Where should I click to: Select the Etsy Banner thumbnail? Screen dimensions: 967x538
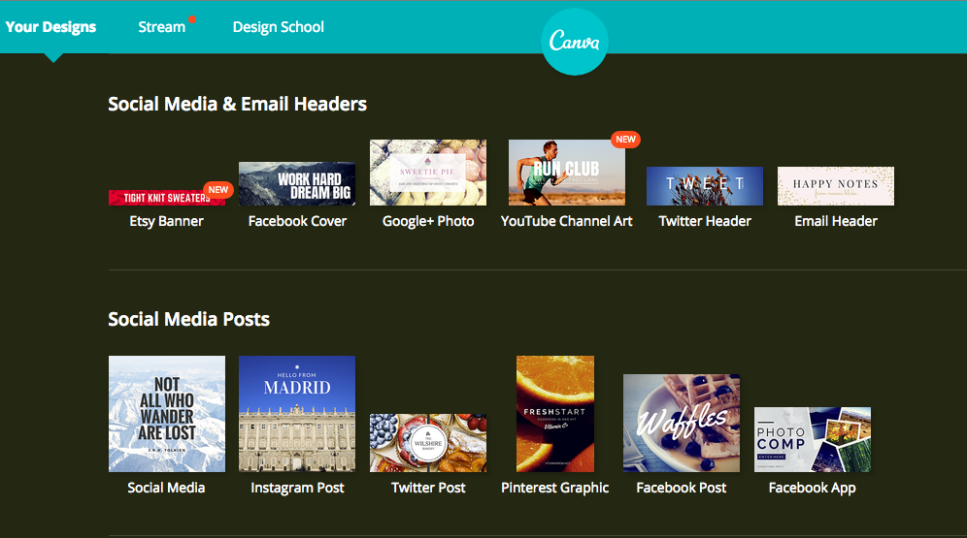167,198
